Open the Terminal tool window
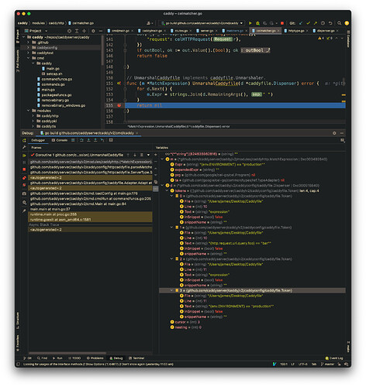 click(x=136, y=358)
